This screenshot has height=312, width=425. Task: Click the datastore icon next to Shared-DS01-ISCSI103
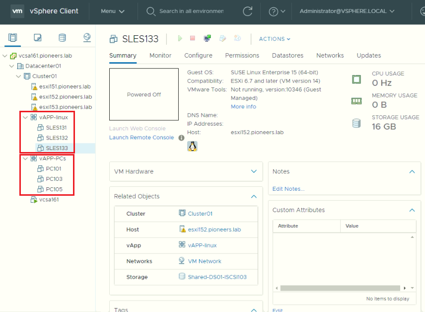click(182, 276)
